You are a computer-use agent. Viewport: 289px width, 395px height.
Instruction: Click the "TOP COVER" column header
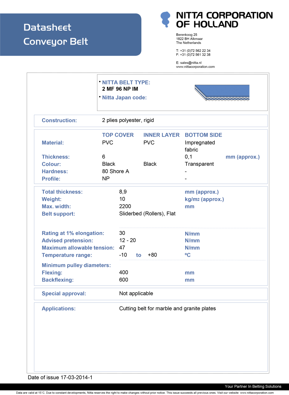(x=118, y=135)
